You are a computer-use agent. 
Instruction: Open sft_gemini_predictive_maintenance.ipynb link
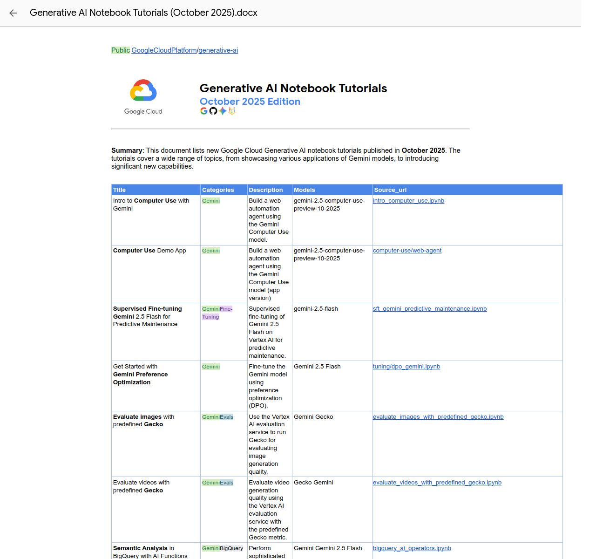(429, 309)
